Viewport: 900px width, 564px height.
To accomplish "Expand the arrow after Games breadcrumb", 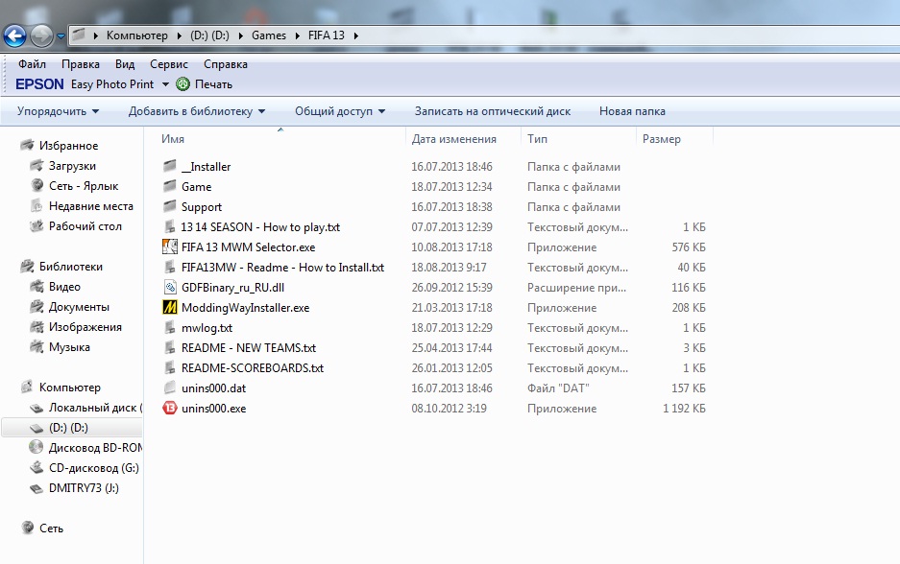I will click(x=298, y=35).
